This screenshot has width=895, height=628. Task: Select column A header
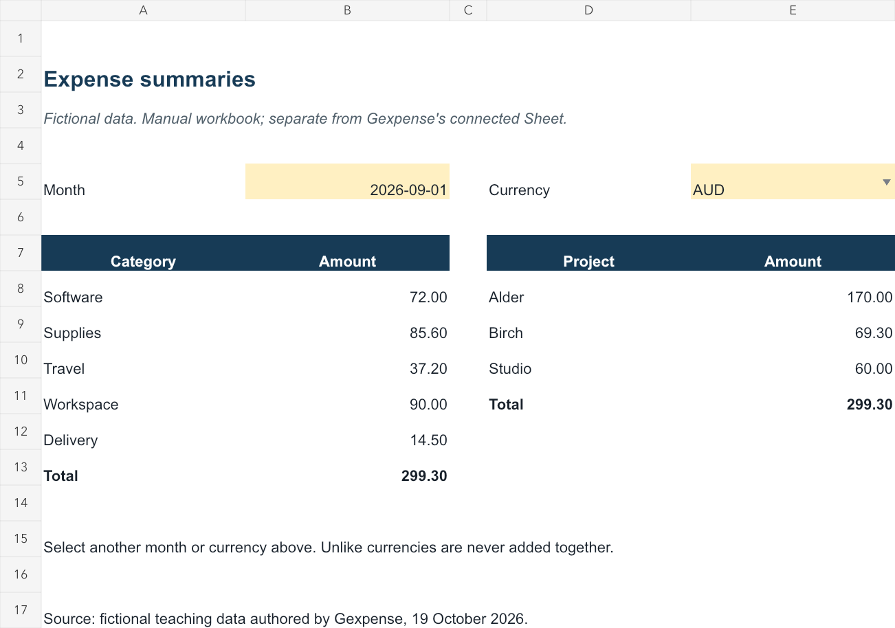tap(143, 10)
